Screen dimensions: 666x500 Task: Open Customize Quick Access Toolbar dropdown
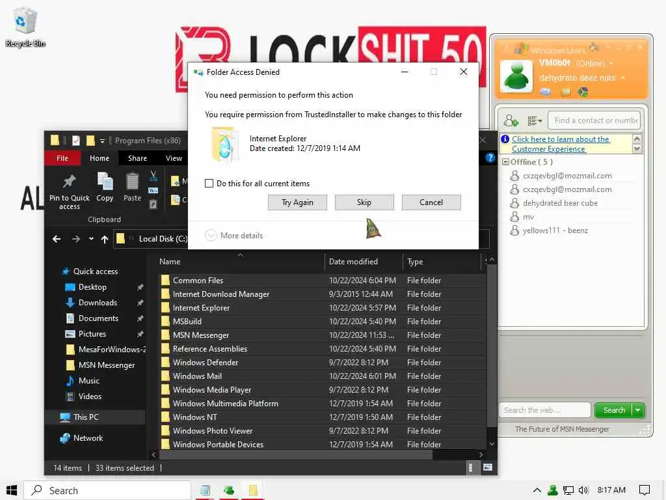click(x=102, y=141)
